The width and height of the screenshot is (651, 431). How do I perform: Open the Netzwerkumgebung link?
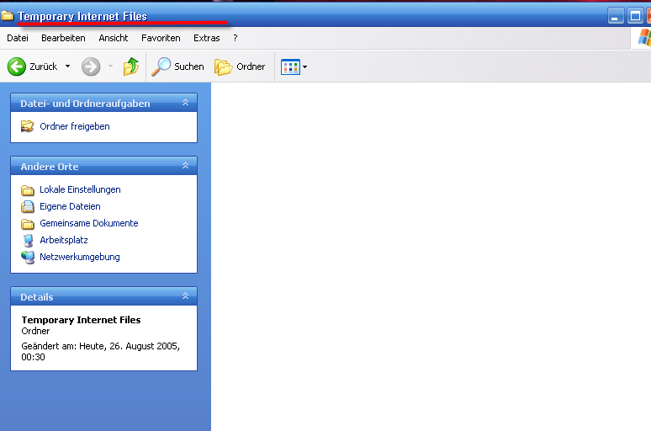pyautogui.click(x=80, y=257)
